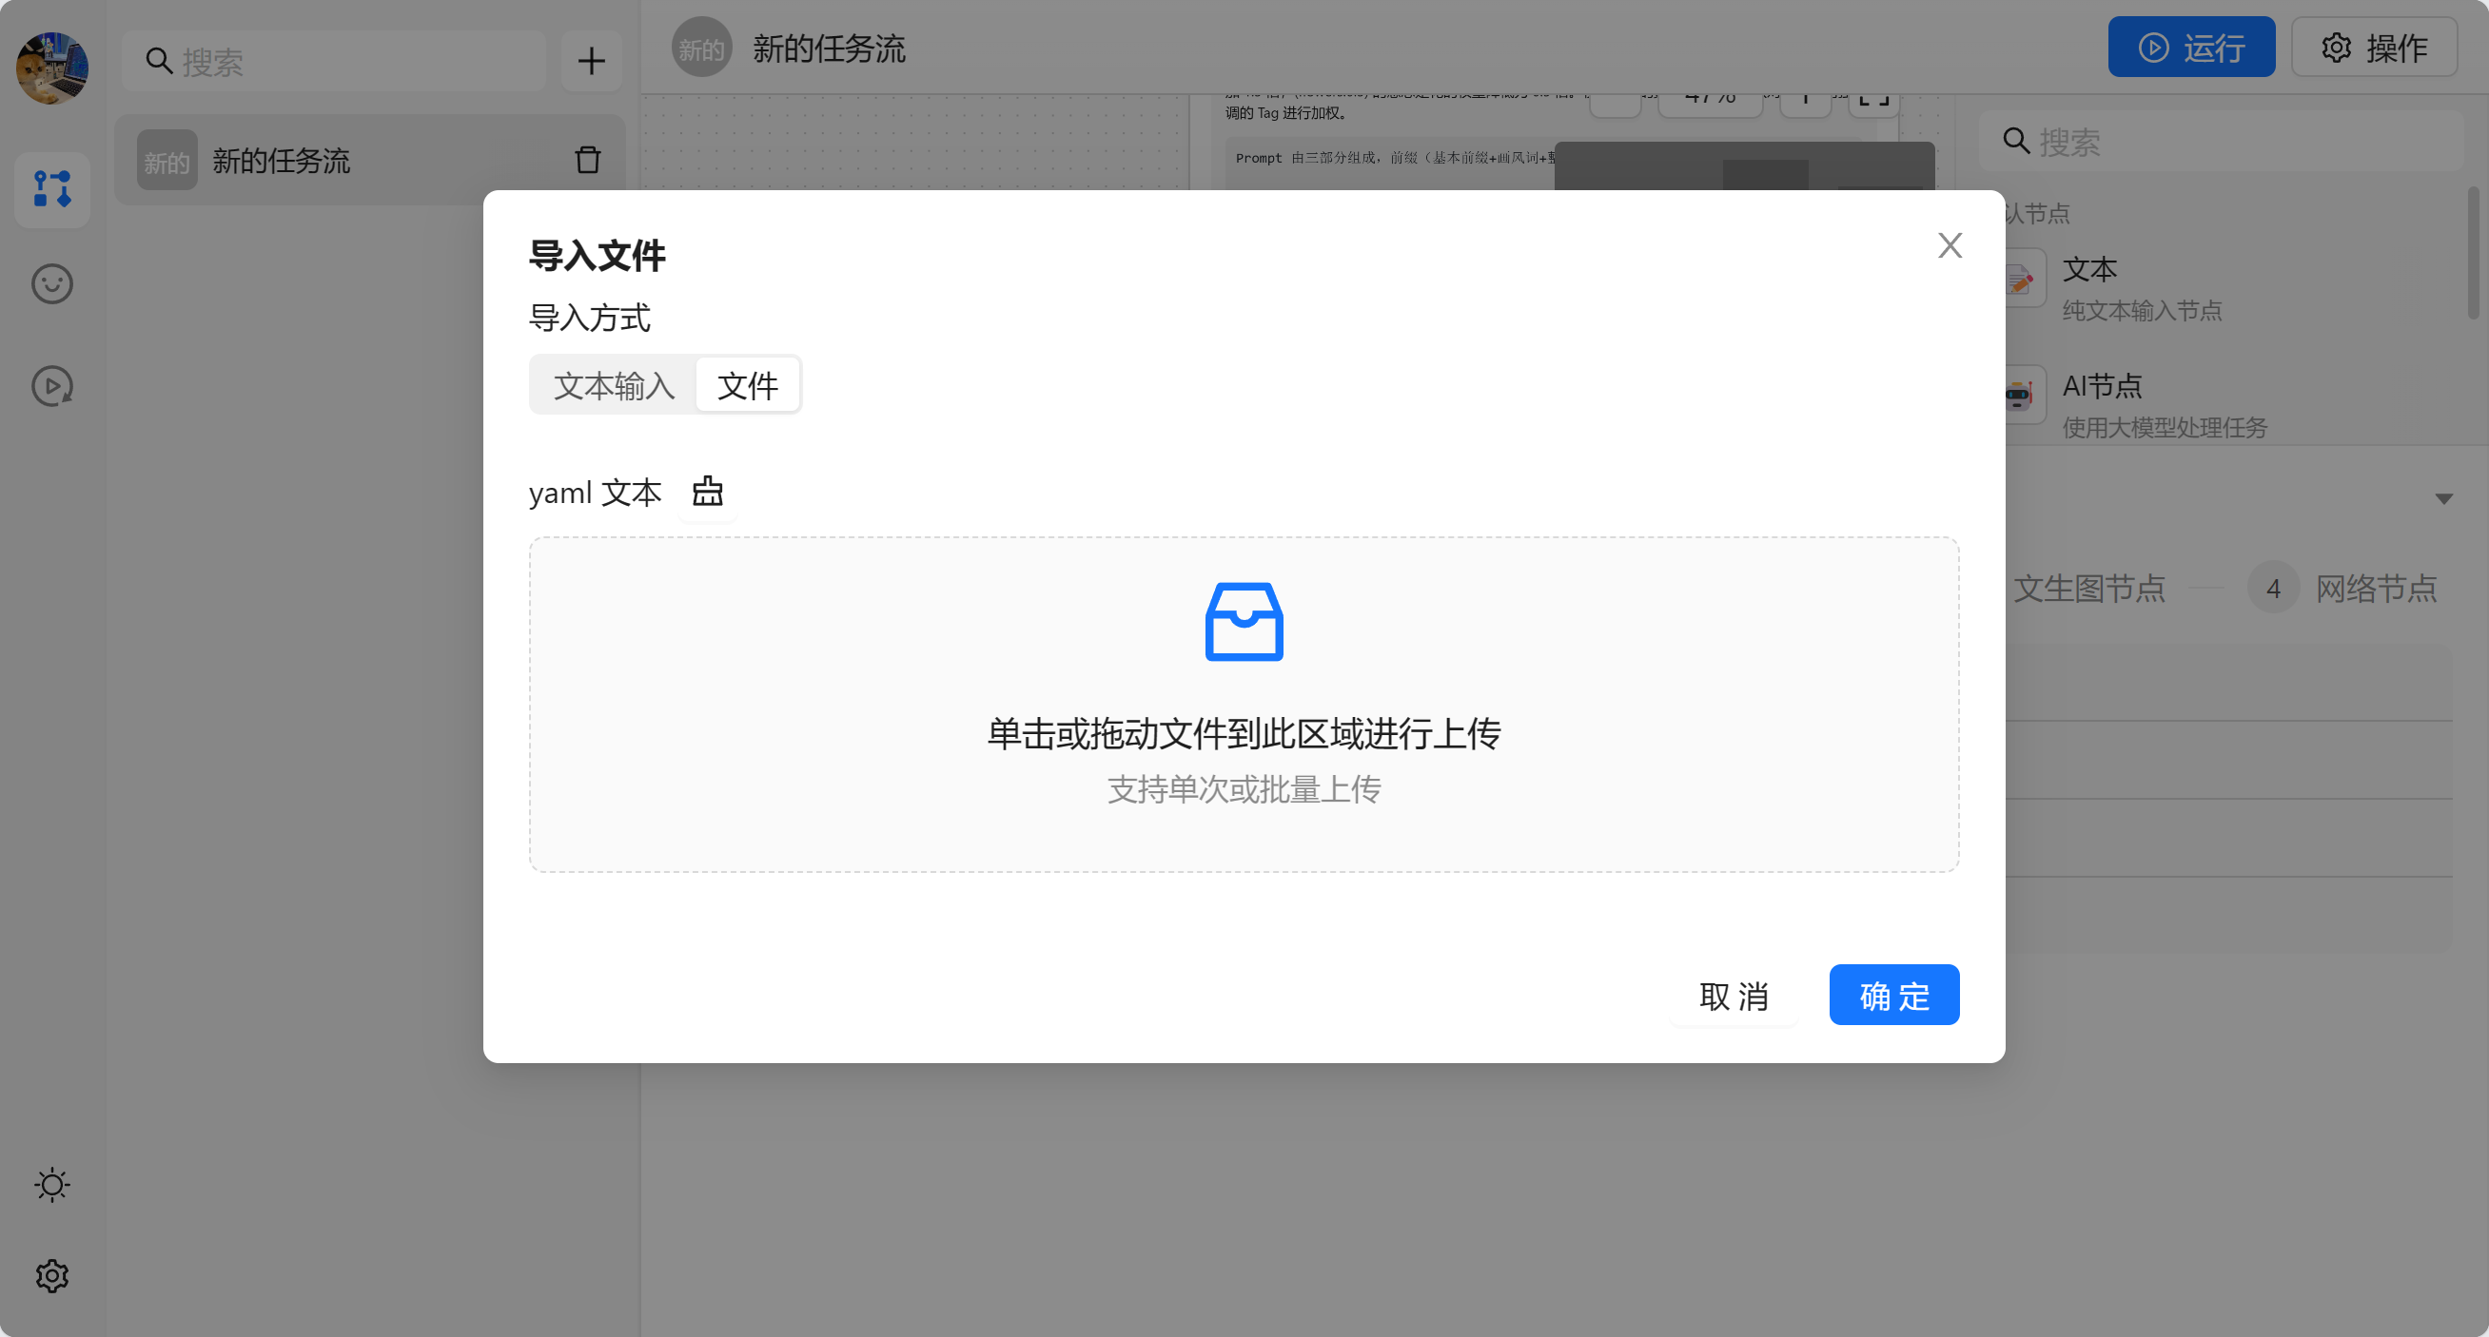
Task: Close the 导入文件 dialog
Action: pos(1950,245)
